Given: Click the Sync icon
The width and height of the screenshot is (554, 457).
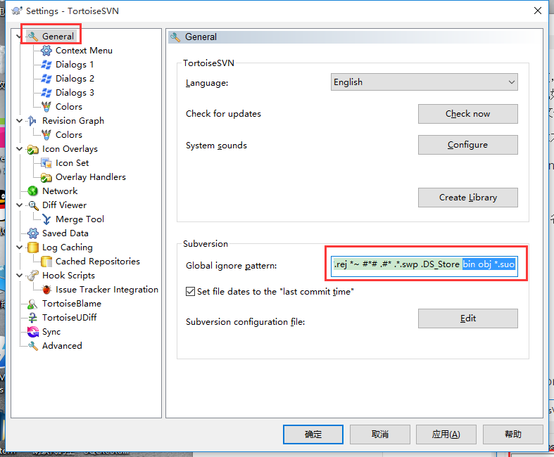Looking at the screenshot, I should (33, 332).
